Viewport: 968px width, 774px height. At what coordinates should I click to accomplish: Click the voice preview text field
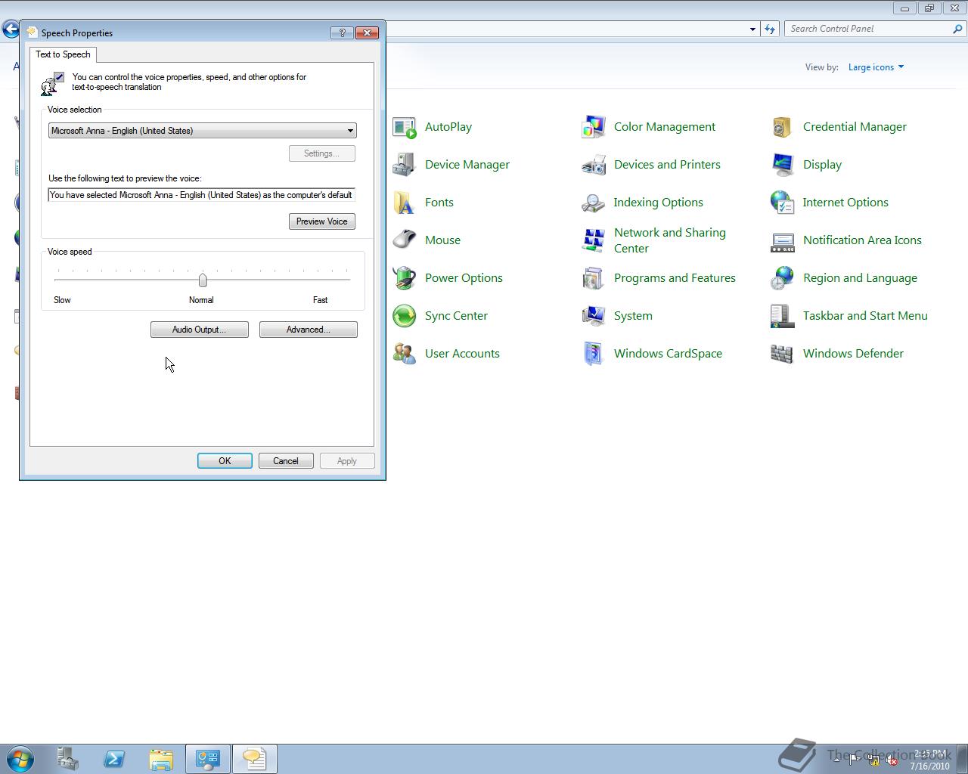pos(202,195)
